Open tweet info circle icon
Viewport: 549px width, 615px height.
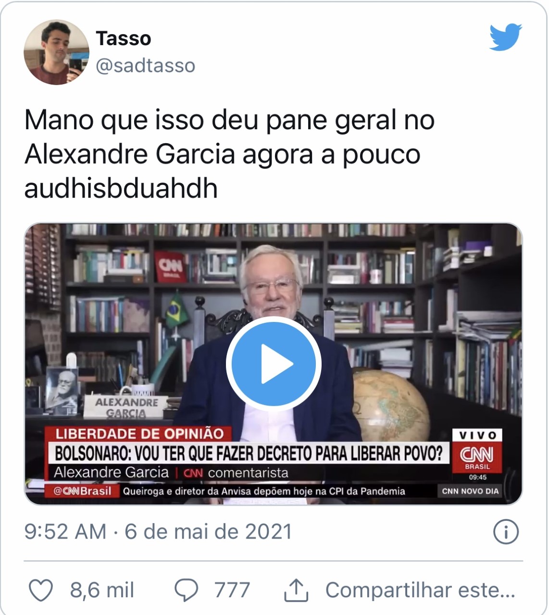pos(506,532)
